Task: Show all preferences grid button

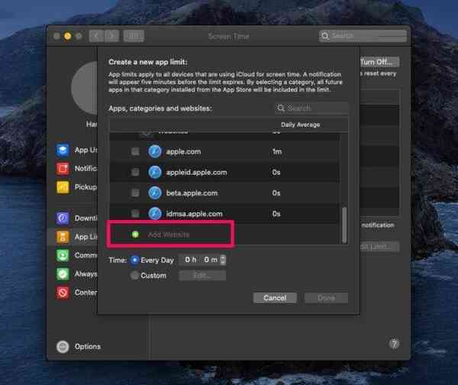Action: 134,36
